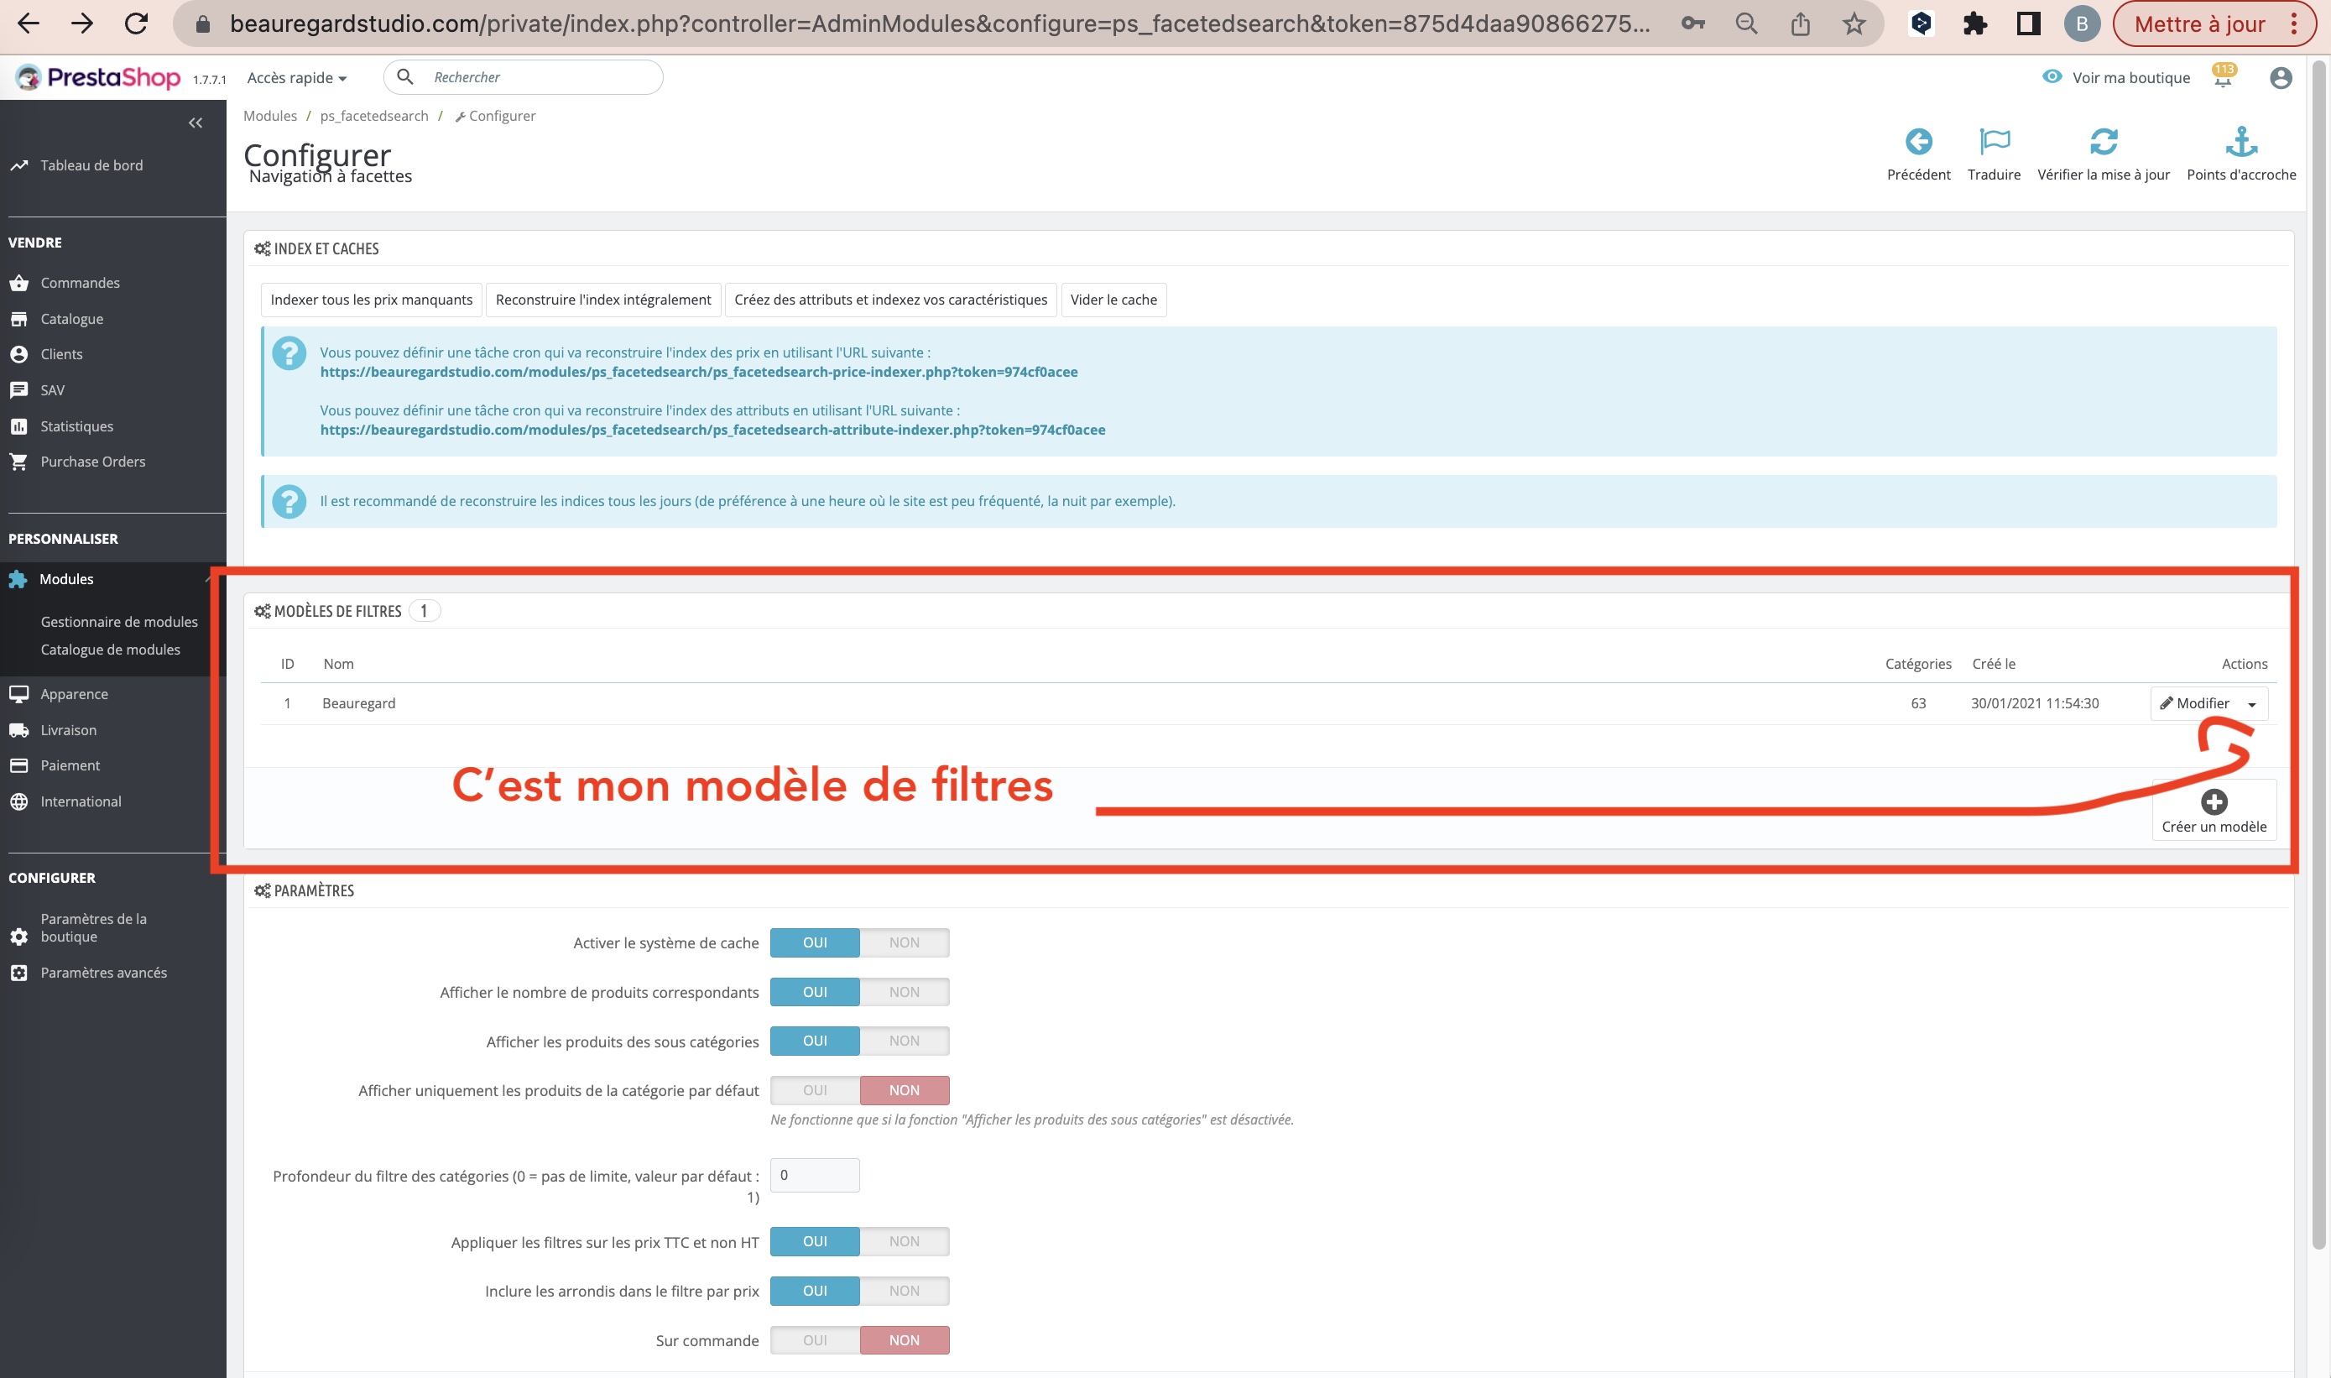Collapse the left sidebar with the chevron
2331x1378 pixels.
tap(195, 122)
